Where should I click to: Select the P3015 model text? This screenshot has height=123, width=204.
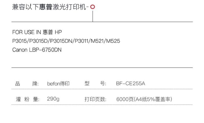19,41
